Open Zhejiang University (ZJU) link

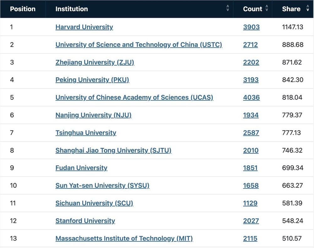(x=95, y=62)
